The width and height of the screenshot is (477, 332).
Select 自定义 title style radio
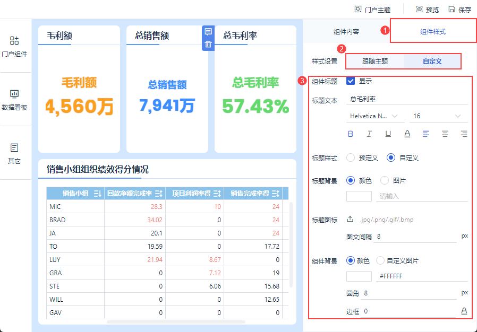(391, 158)
